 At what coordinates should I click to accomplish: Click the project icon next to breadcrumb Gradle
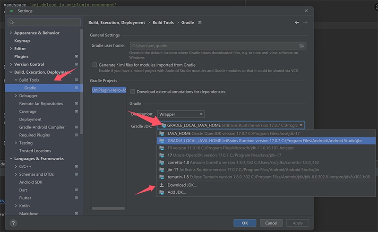point(200,22)
